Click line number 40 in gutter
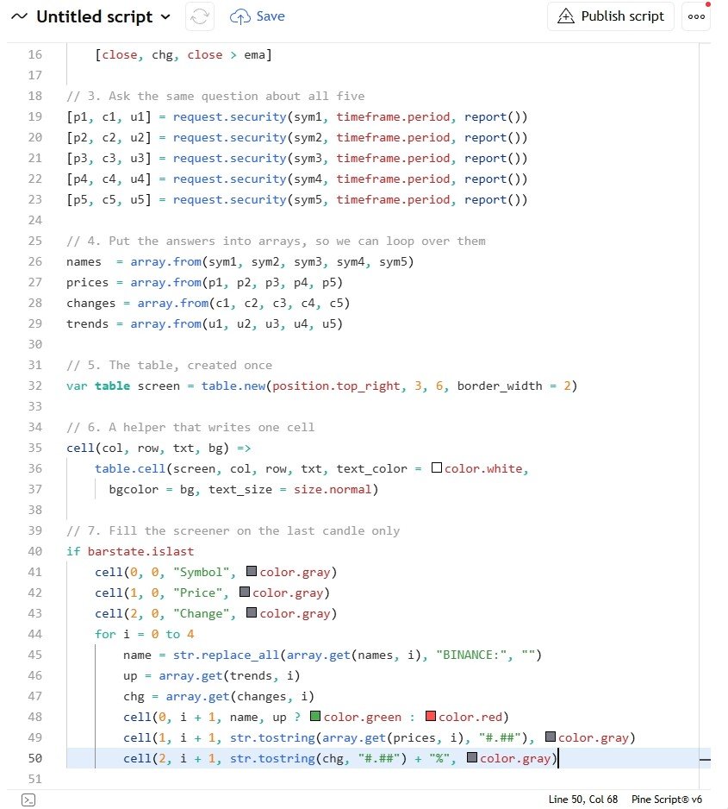 tap(35, 551)
